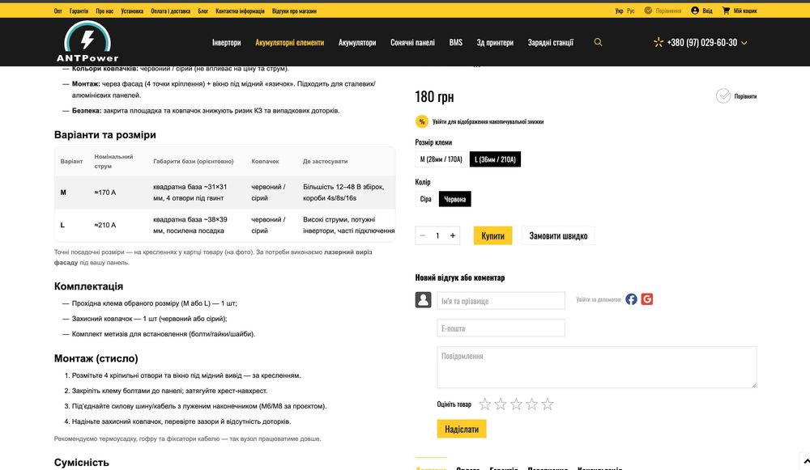The width and height of the screenshot is (810, 470).
Task: Open the Установка link
Action: [x=132, y=11]
